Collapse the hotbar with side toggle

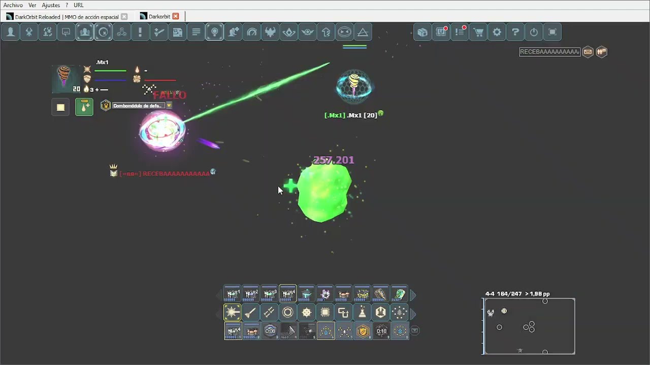click(x=415, y=331)
